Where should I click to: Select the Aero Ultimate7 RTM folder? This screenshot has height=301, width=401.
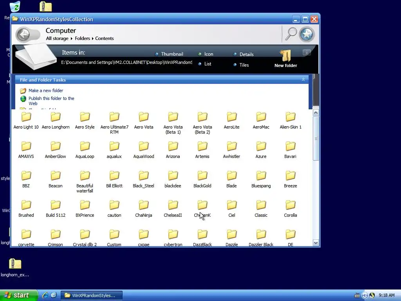coord(114,123)
